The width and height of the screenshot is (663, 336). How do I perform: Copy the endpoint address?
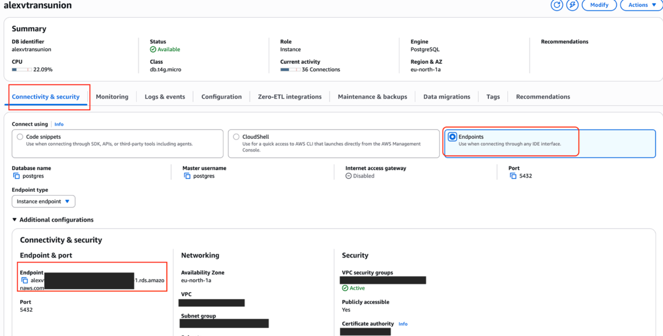click(25, 280)
